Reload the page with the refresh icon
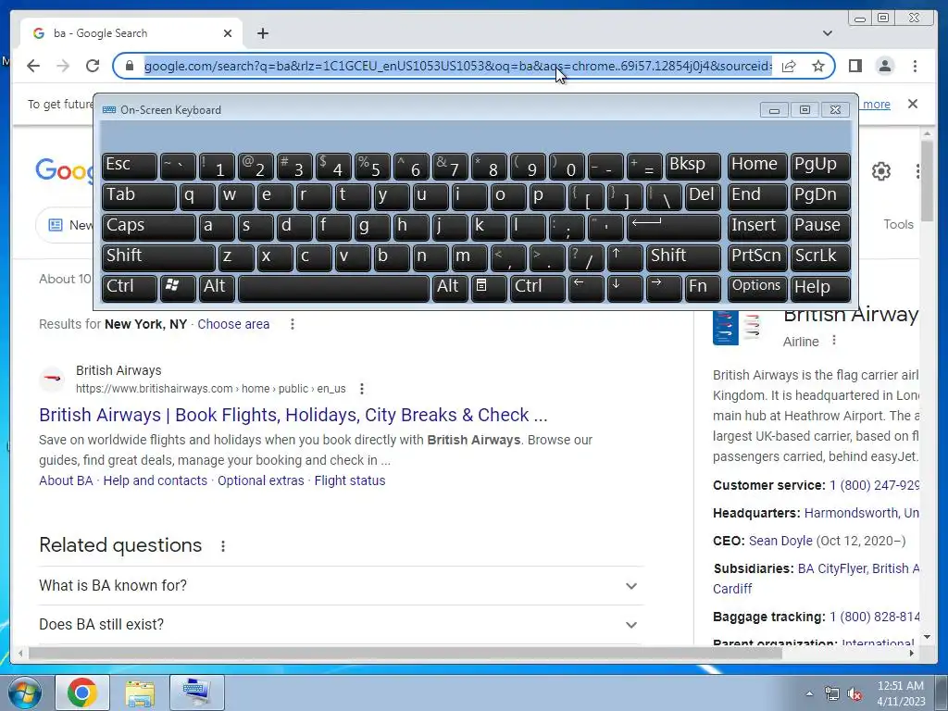The height and width of the screenshot is (711, 948). point(92,66)
